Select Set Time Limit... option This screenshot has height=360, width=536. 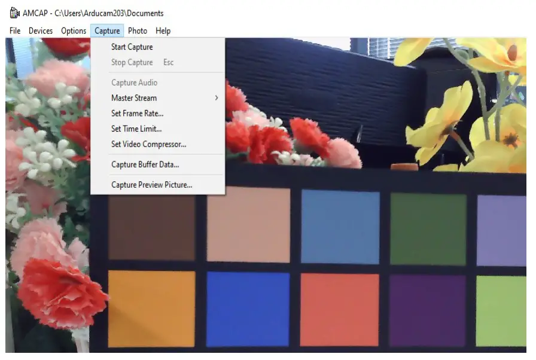[x=157, y=129]
